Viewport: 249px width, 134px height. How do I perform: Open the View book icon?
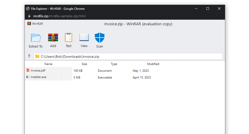pyautogui.click(x=84, y=37)
